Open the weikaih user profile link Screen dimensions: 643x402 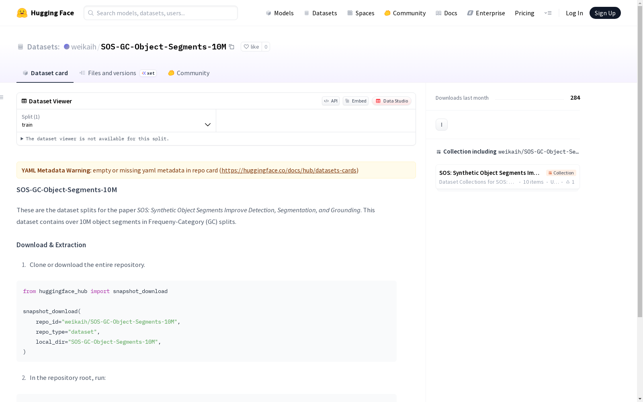(x=84, y=47)
